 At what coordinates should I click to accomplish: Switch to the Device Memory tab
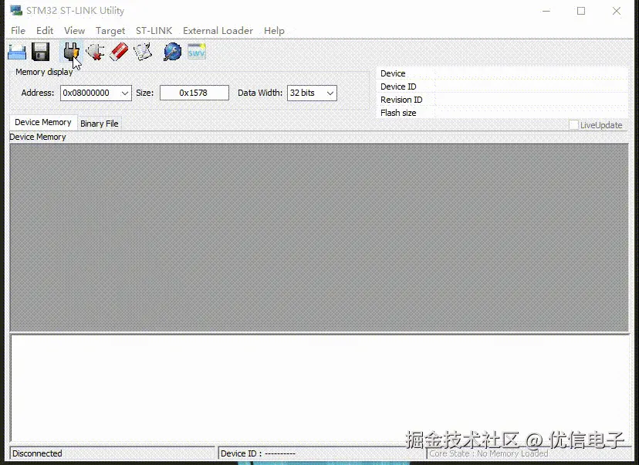[43, 122]
